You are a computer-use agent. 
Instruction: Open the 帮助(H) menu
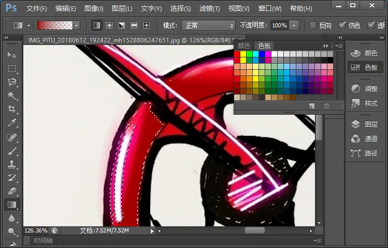point(301,9)
